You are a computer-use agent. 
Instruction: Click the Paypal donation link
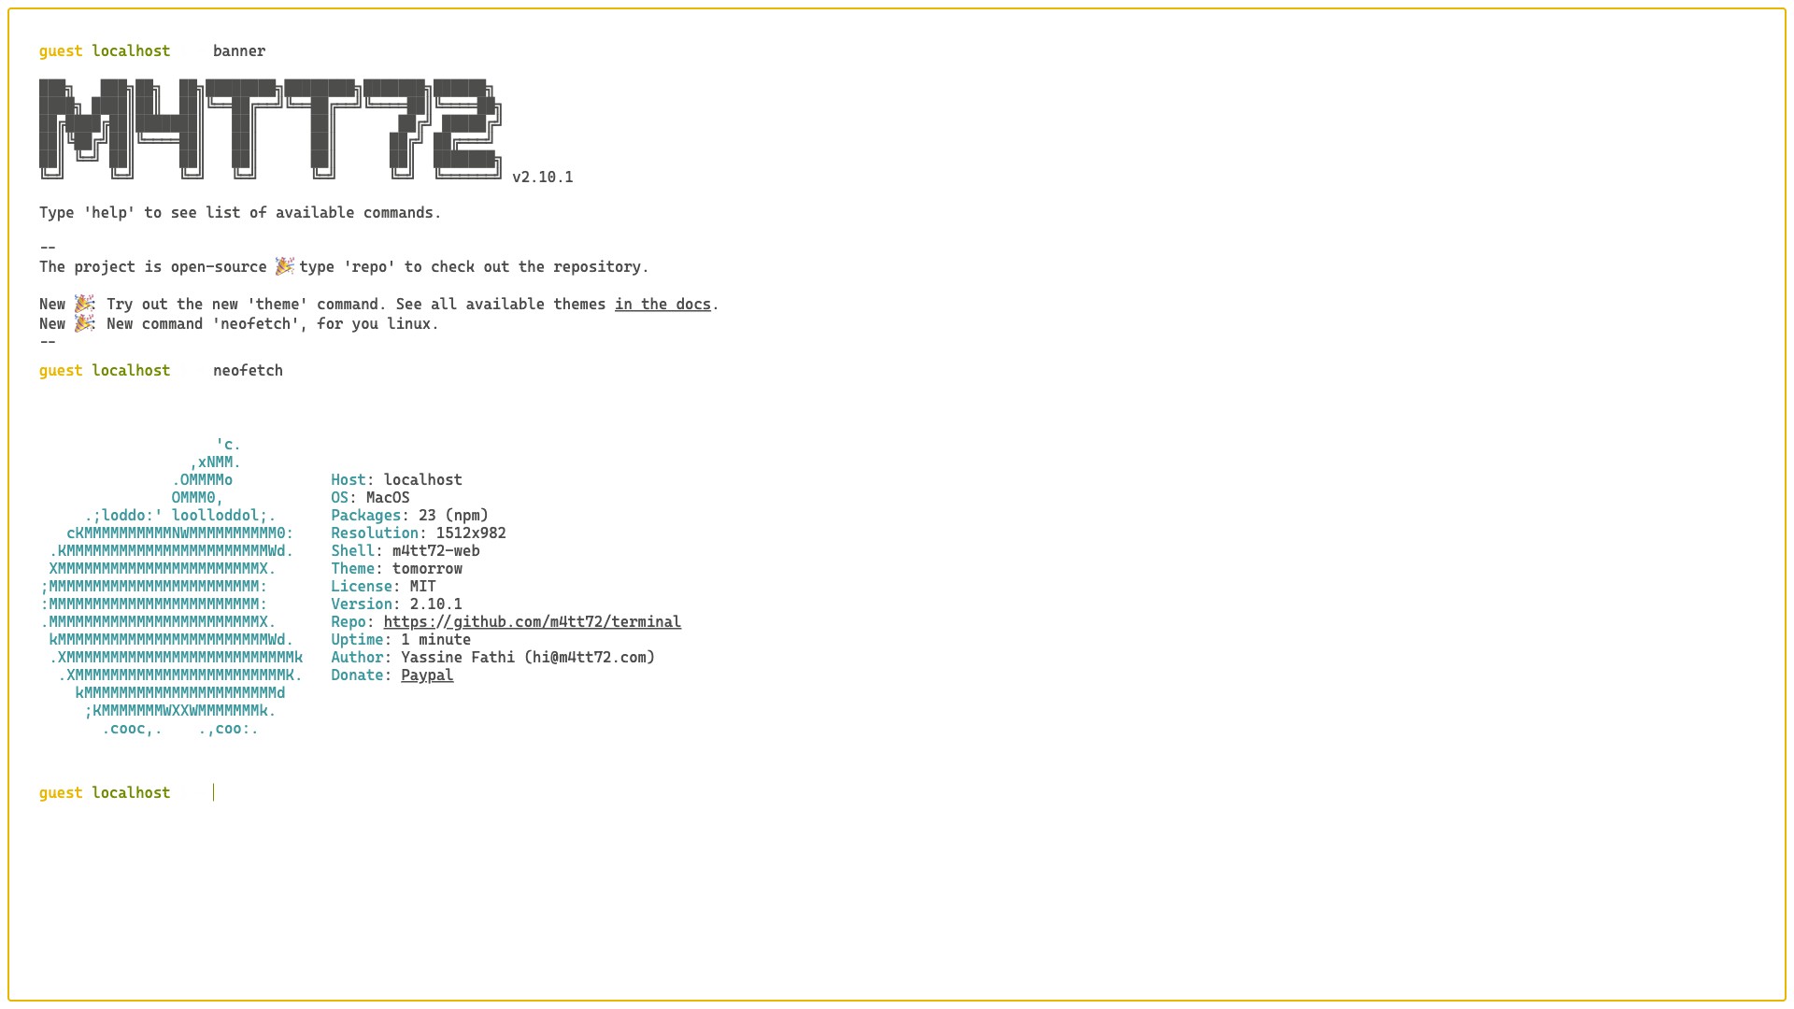426,675
